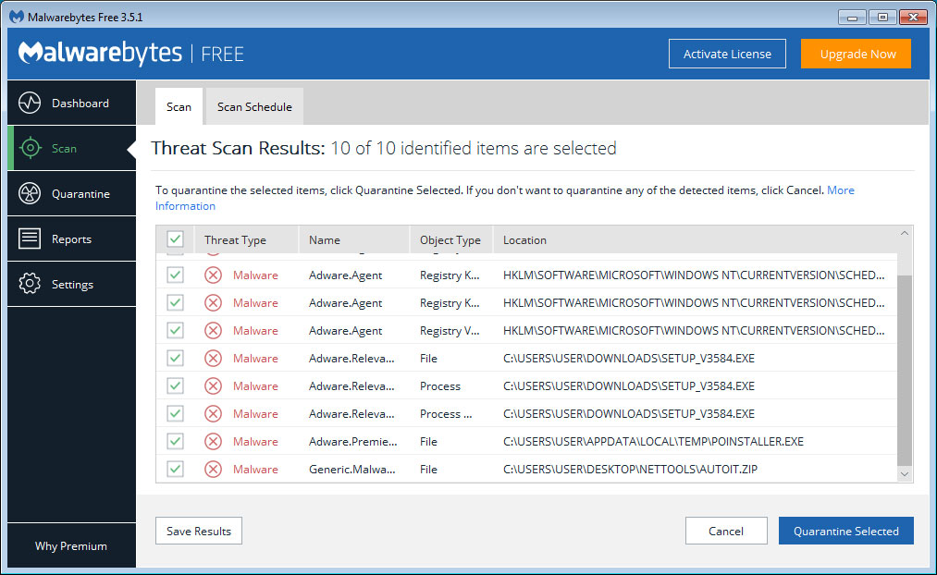Screen dimensions: 937x575
Task: Open the More Information link
Action: coord(840,190)
